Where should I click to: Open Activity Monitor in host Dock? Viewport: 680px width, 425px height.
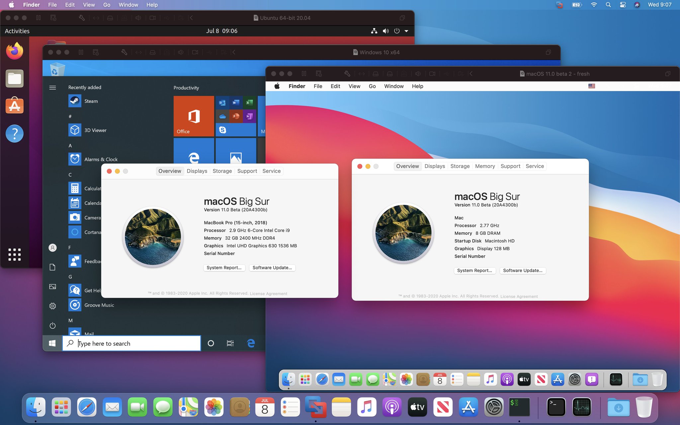click(x=582, y=407)
